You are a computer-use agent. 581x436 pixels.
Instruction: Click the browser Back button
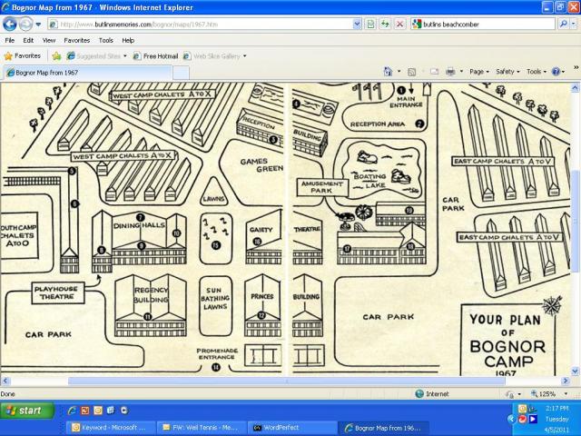click(11, 24)
